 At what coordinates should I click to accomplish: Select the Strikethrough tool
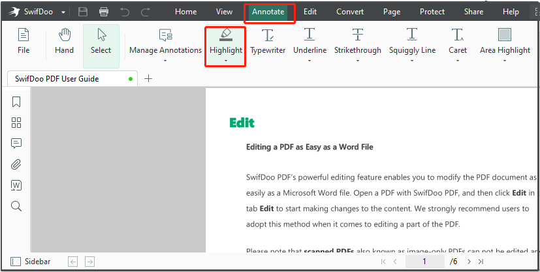coord(358,42)
